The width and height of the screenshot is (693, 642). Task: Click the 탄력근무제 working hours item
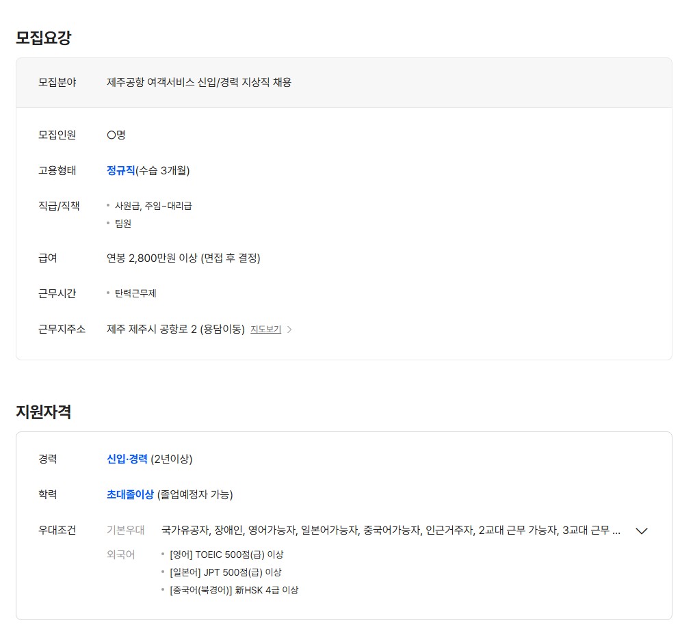135,293
